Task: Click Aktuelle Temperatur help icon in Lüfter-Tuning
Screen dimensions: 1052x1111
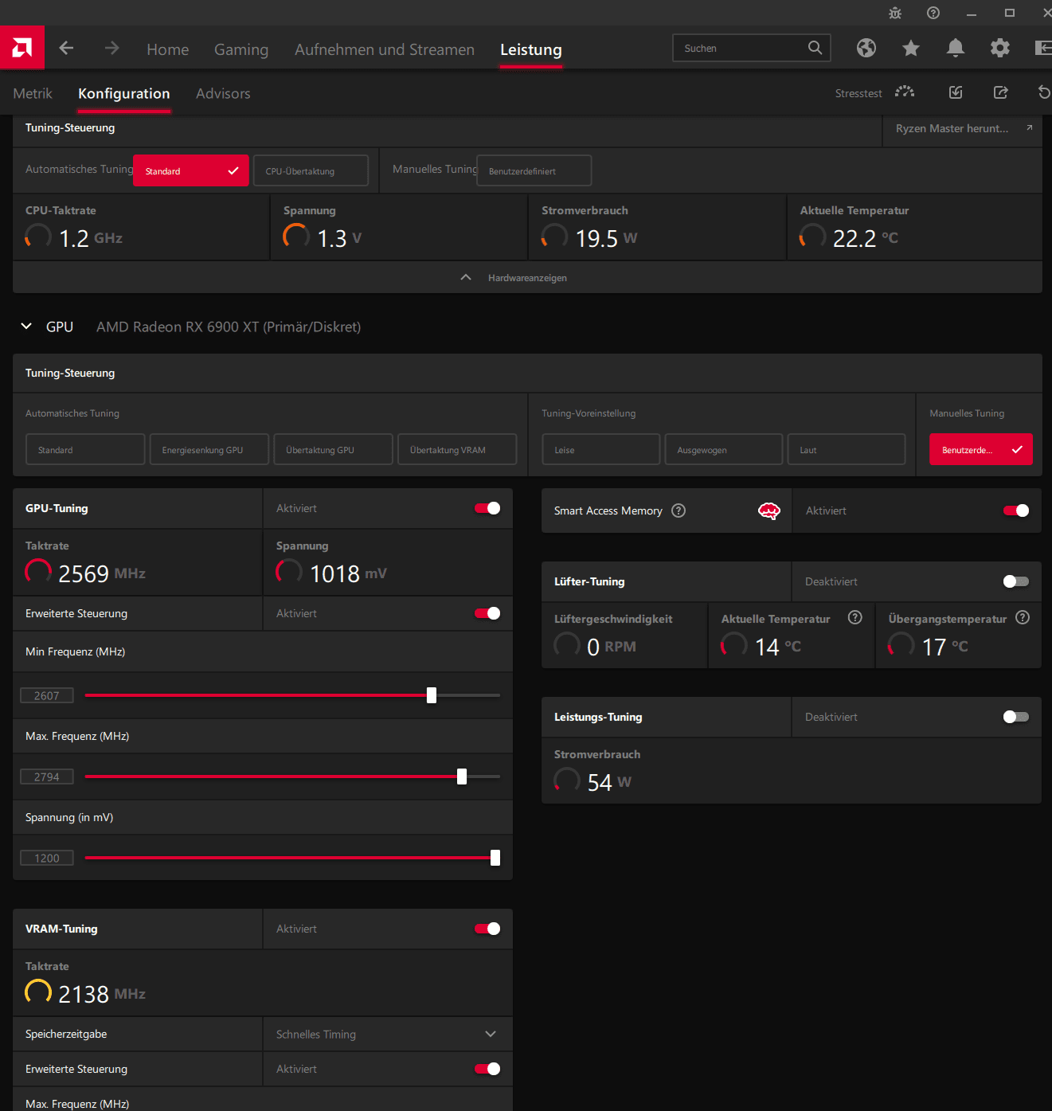Action: 855,617
